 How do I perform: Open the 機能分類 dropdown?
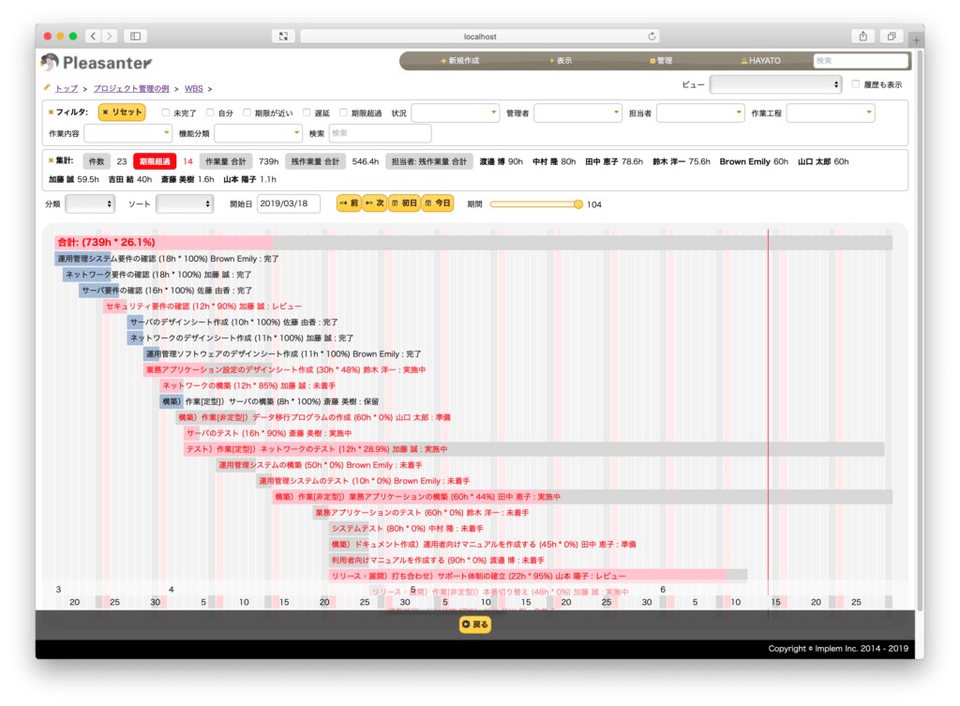pos(258,133)
